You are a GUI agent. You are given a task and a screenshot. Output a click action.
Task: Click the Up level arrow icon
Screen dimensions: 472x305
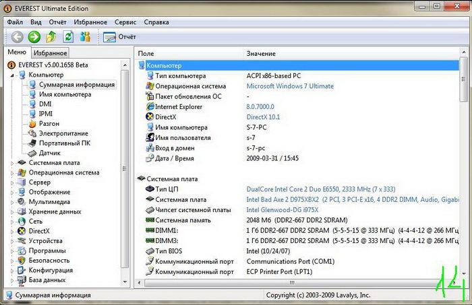coord(51,37)
